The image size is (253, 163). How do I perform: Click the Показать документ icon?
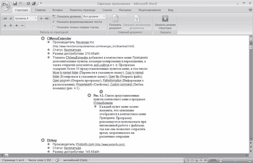(x=115, y=19)
